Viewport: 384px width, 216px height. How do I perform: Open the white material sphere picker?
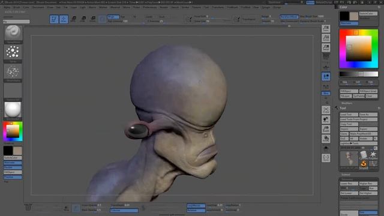point(13,109)
